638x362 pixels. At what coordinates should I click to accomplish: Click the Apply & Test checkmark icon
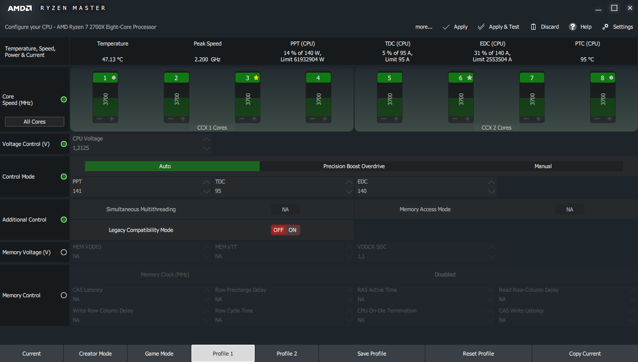point(481,27)
